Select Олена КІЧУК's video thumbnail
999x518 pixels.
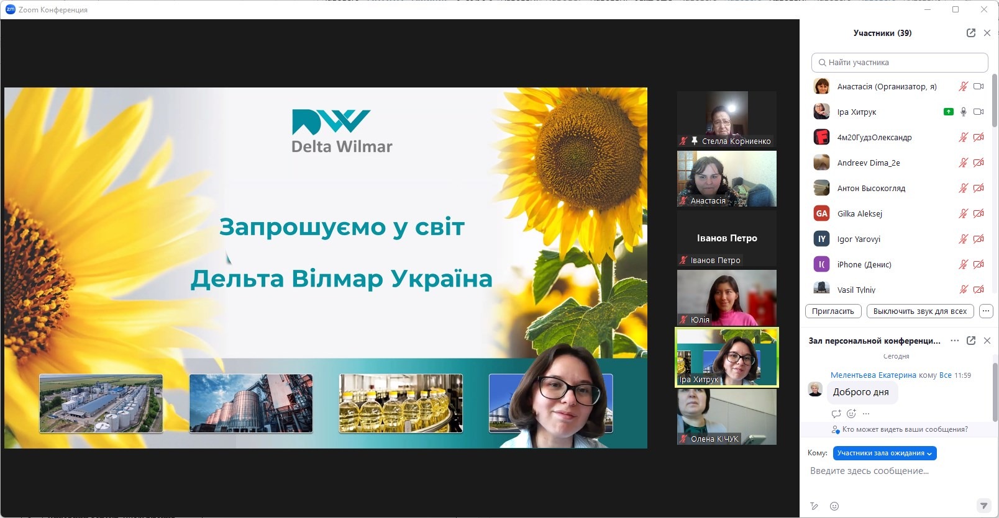click(727, 417)
